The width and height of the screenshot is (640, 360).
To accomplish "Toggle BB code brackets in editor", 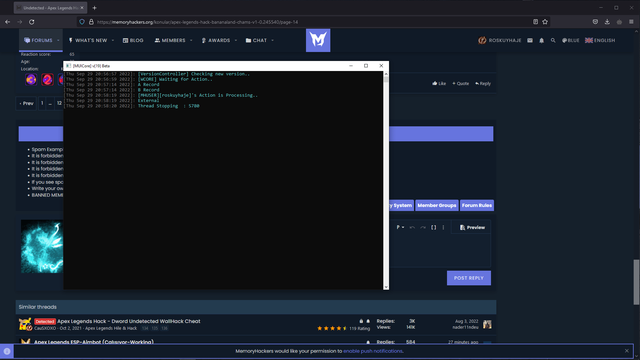I will pyautogui.click(x=434, y=227).
